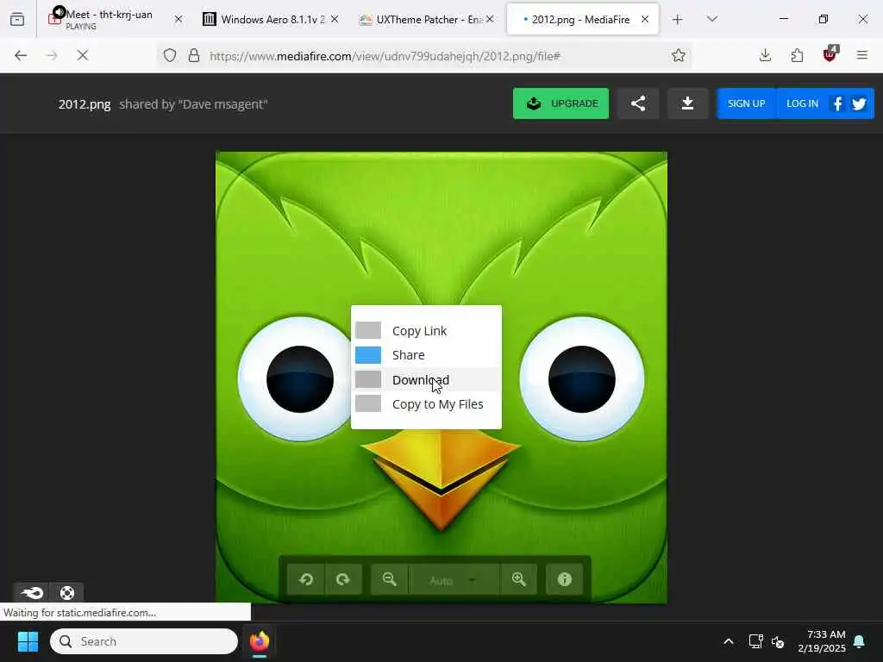Rotate image clockwise with the toolbar icon

[x=343, y=579]
